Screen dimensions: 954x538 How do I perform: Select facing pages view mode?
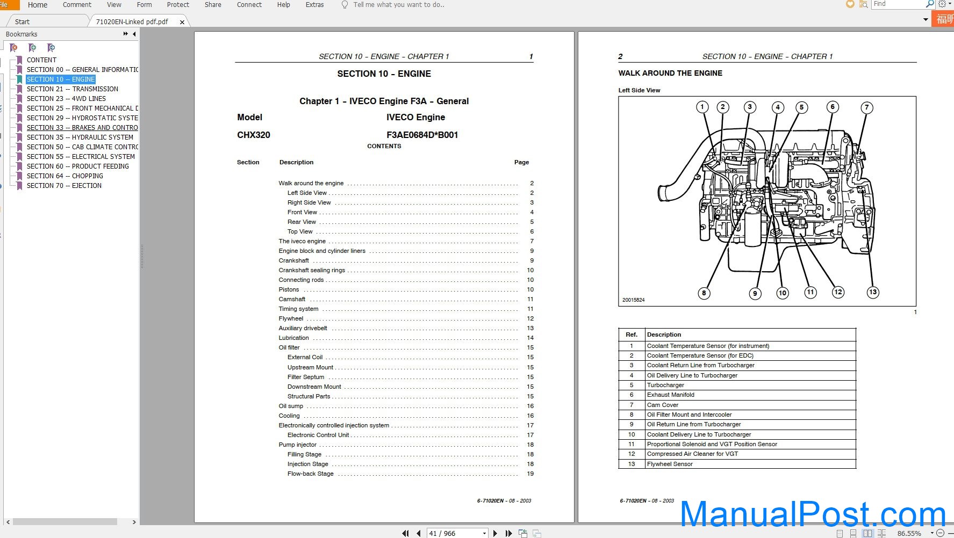[x=867, y=534]
